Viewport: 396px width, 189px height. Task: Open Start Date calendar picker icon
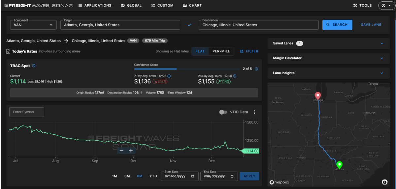pyautogui.click(x=192, y=176)
